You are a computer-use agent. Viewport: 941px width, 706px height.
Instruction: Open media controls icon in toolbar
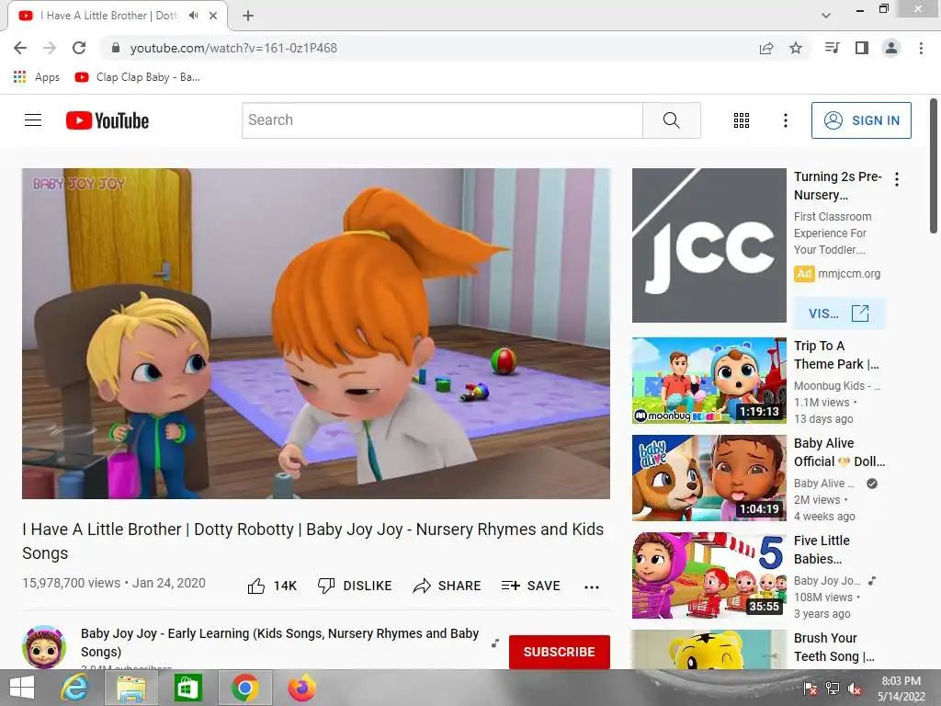[832, 48]
